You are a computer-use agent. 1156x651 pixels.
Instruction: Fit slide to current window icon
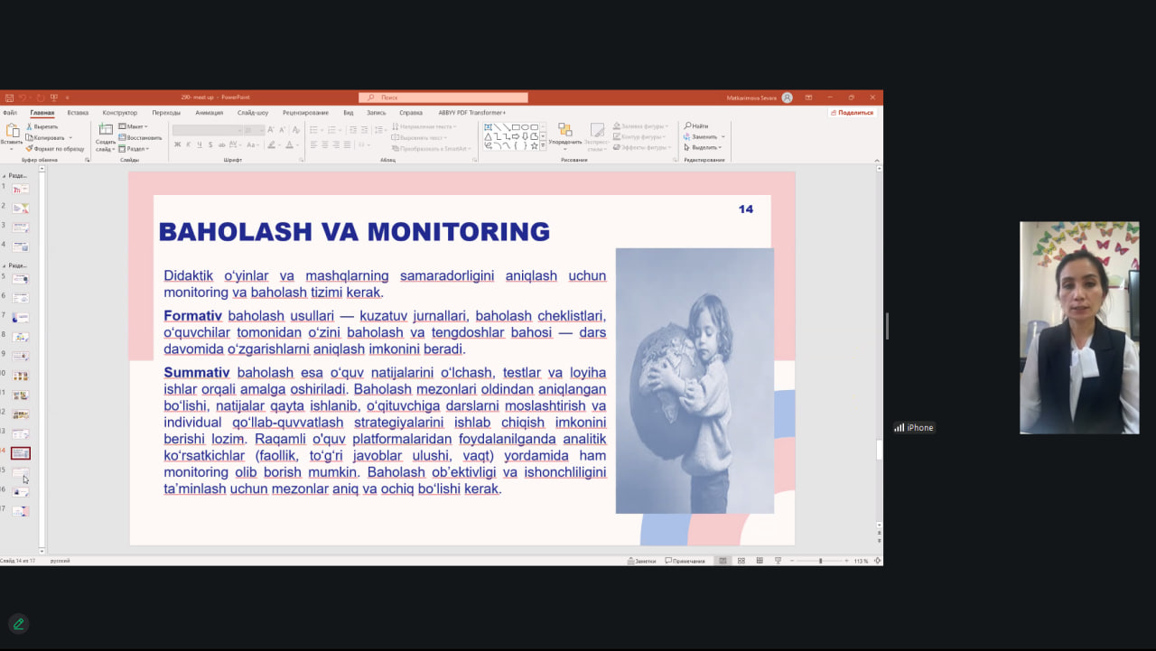(x=877, y=561)
